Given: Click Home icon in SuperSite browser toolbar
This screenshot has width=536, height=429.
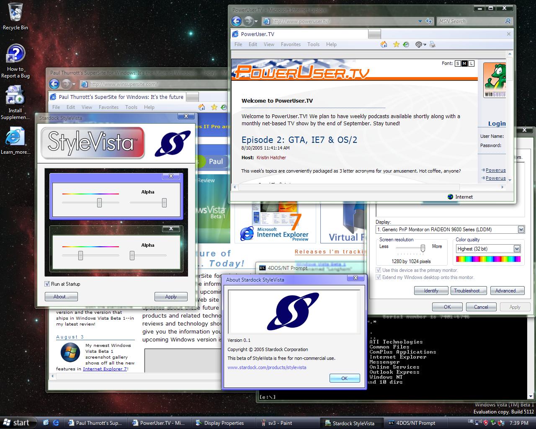Looking at the screenshot, I should point(201,107).
